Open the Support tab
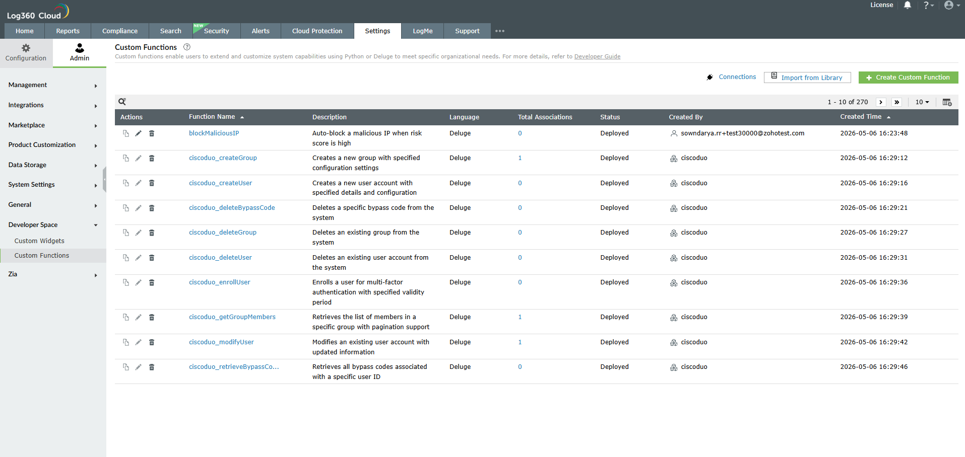The width and height of the screenshot is (965, 457). [467, 31]
